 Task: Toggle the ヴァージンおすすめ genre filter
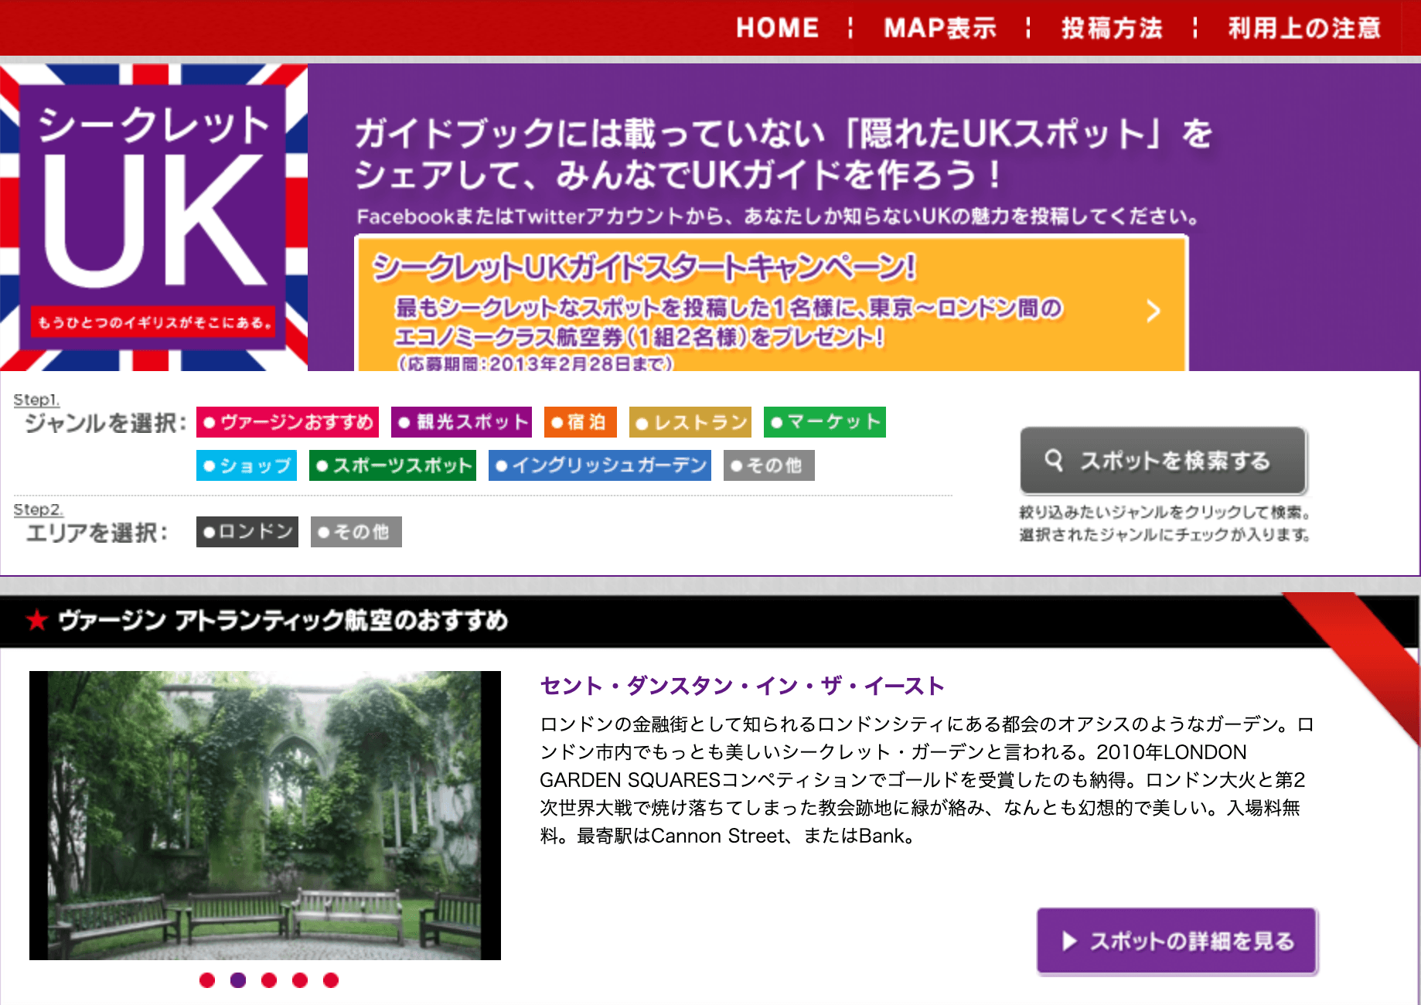tap(288, 422)
